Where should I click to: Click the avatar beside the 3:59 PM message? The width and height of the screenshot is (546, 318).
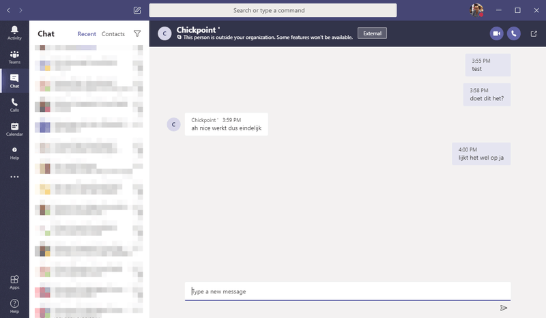pos(173,124)
